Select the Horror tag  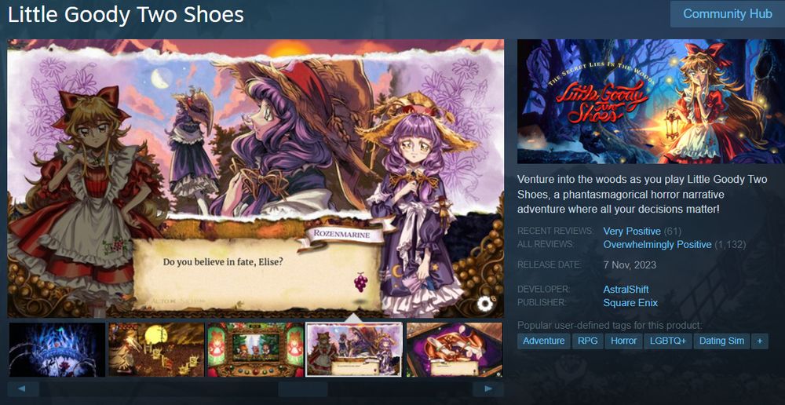[623, 341]
